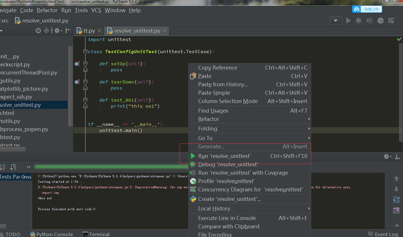Close the tt.py editor tab
The width and height of the screenshot is (403, 237).
[99, 31]
